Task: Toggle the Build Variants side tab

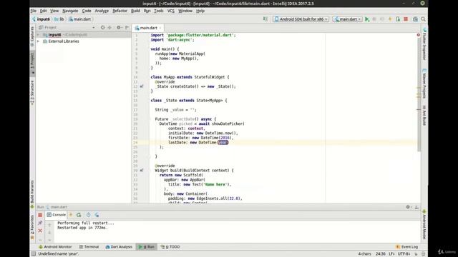Action: [x=32, y=194]
